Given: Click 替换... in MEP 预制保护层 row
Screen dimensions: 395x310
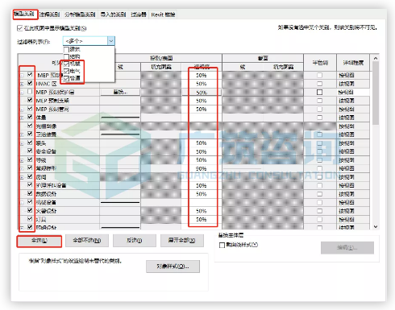Looking at the screenshot, I should (x=120, y=92).
